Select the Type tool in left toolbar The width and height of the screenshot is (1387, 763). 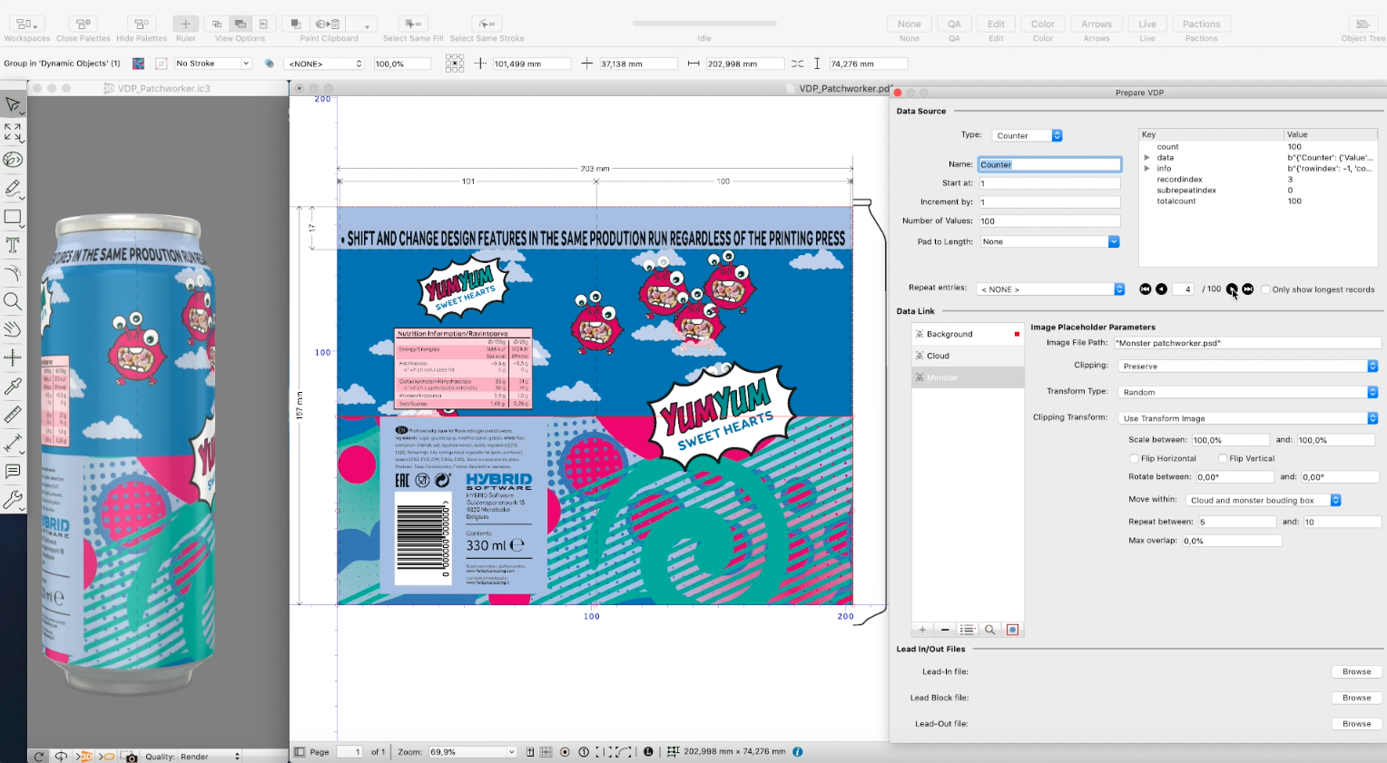pos(13,245)
